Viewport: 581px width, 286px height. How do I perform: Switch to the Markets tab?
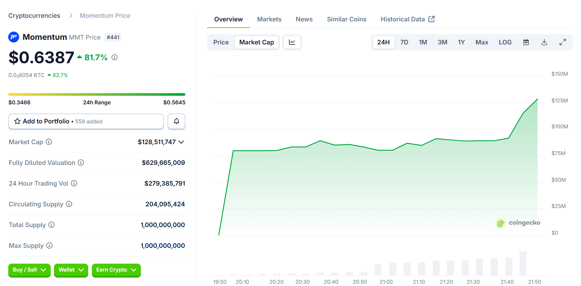[x=269, y=19]
